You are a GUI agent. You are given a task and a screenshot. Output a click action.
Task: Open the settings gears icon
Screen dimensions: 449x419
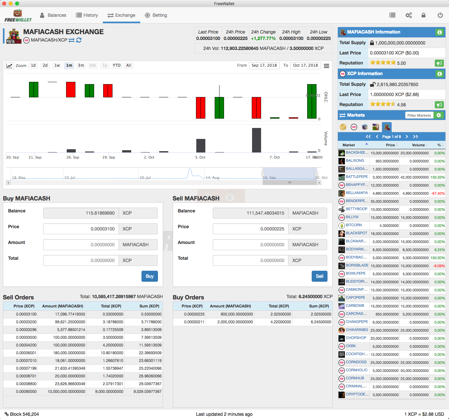tap(409, 15)
